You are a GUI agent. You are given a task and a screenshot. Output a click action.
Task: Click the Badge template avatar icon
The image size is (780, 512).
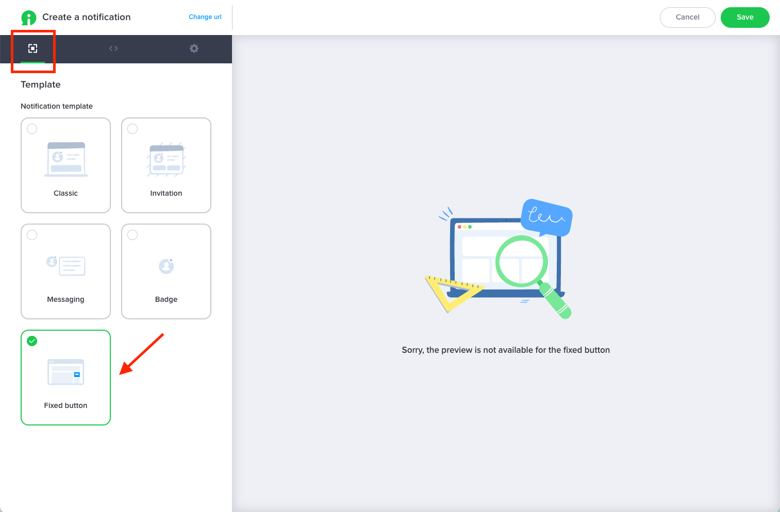pyautogui.click(x=166, y=266)
